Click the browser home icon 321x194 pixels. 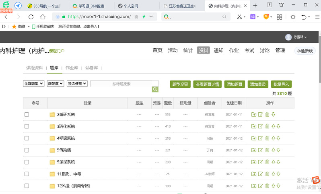[x=43, y=17]
